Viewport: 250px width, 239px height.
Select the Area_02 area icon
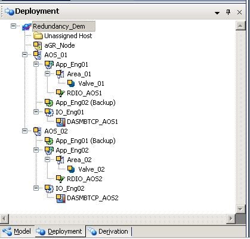(x=60, y=160)
